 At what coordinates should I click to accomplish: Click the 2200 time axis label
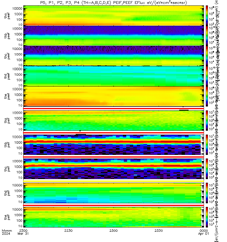click(23, 231)
